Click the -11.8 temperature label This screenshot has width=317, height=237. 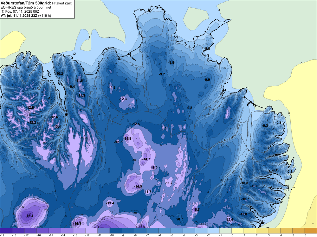pos(112,87)
